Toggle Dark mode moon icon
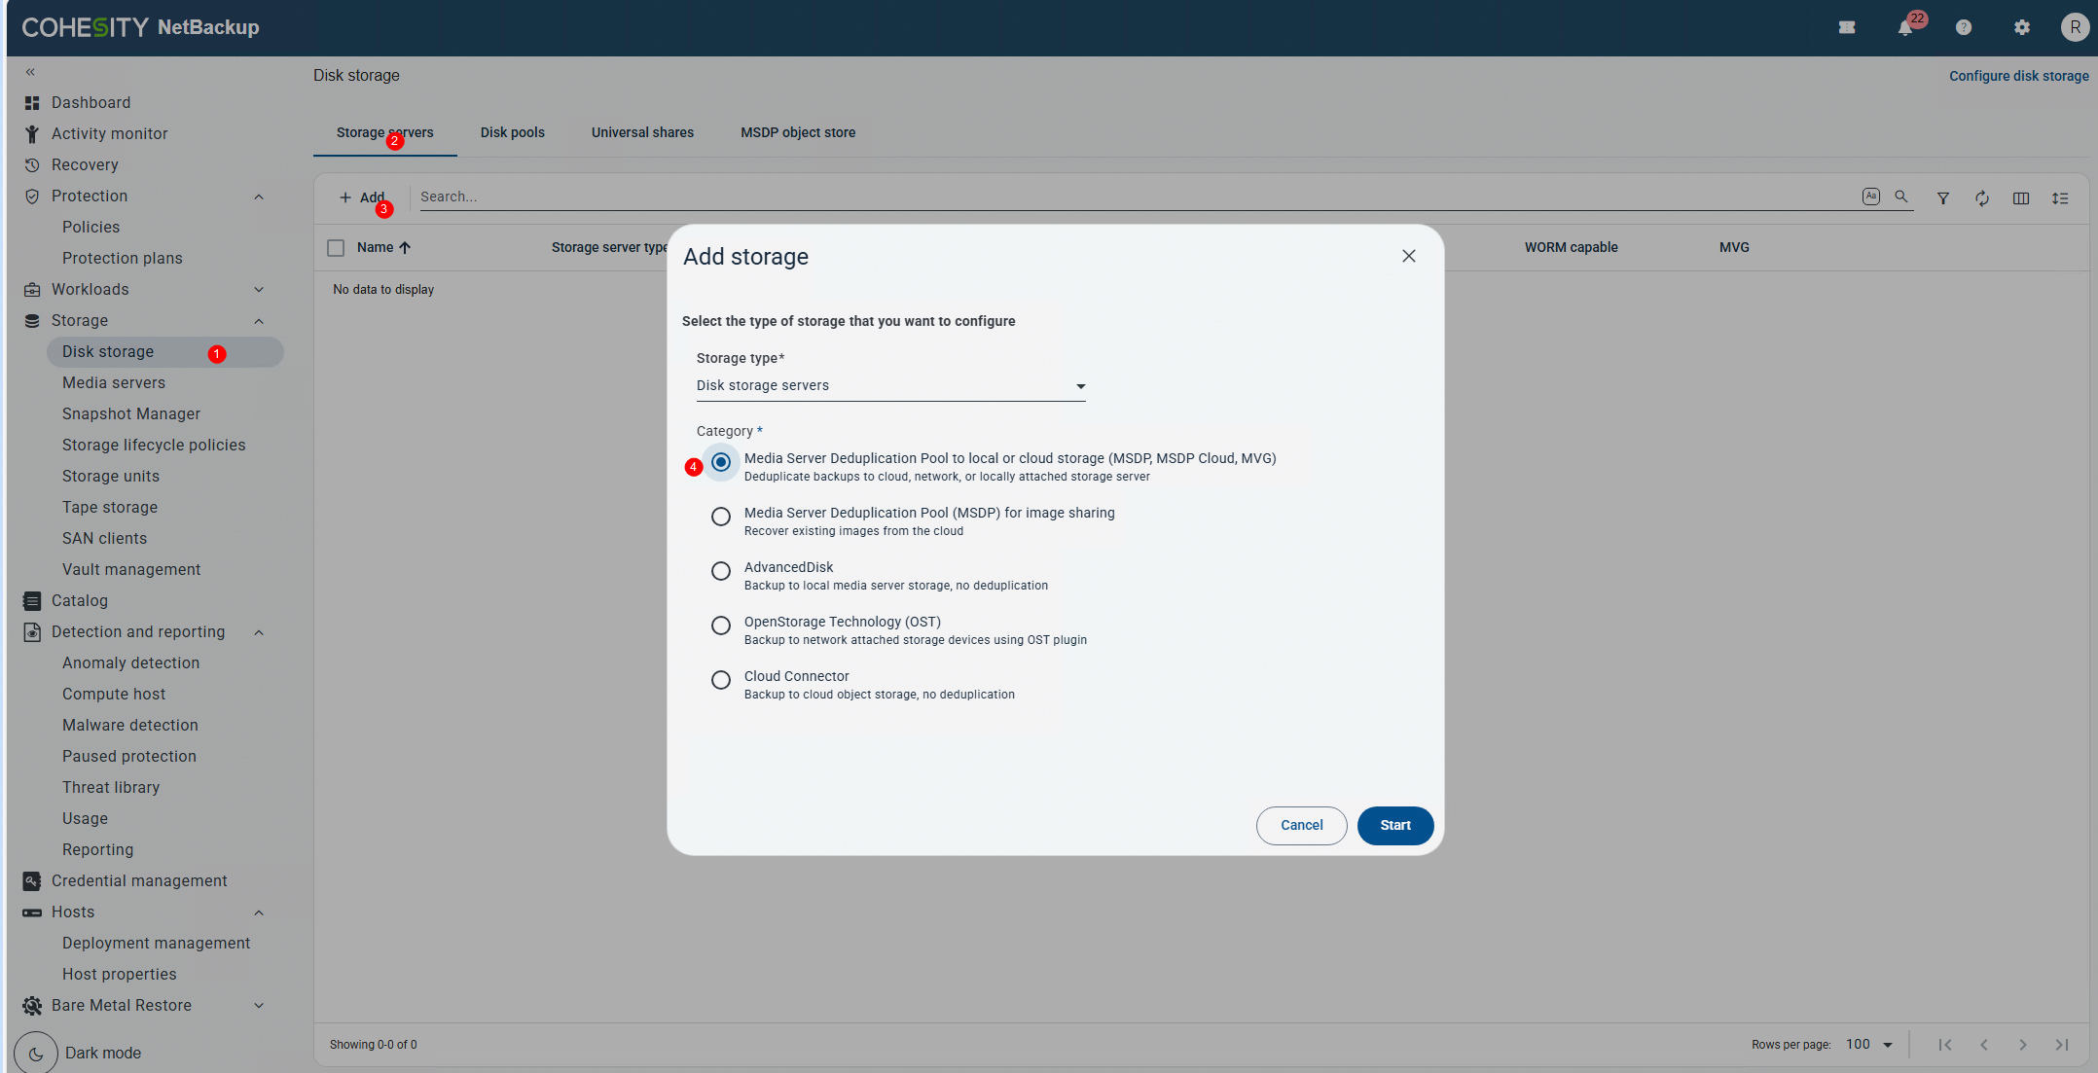Image resolution: width=2098 pixels, height=1073 pixels. tap(36, 1054)
